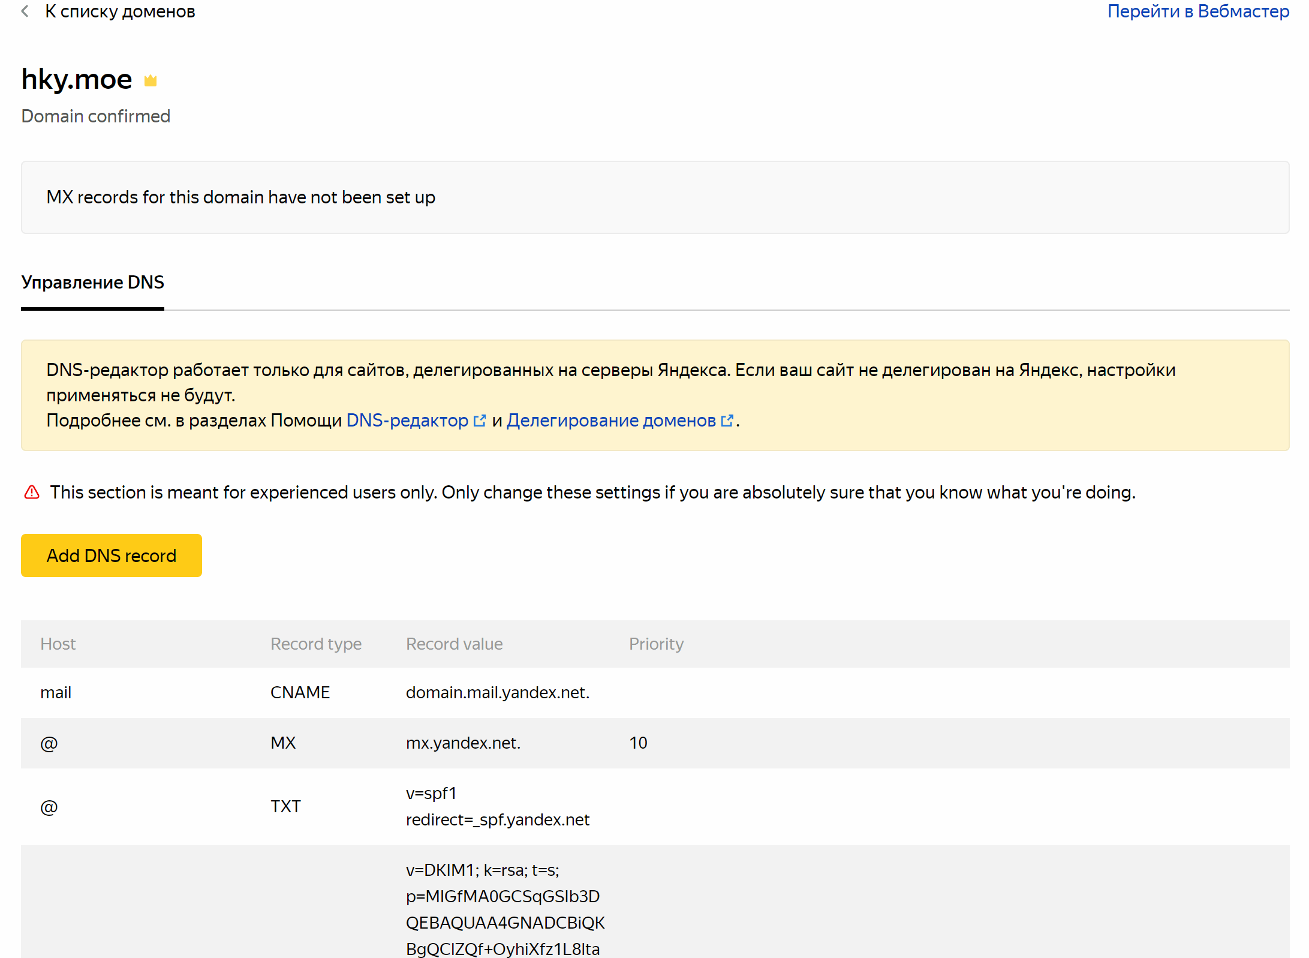This screenshot has width=1309, height=958.
Task: Click the 'Host' column header
Action: (58, 644)
